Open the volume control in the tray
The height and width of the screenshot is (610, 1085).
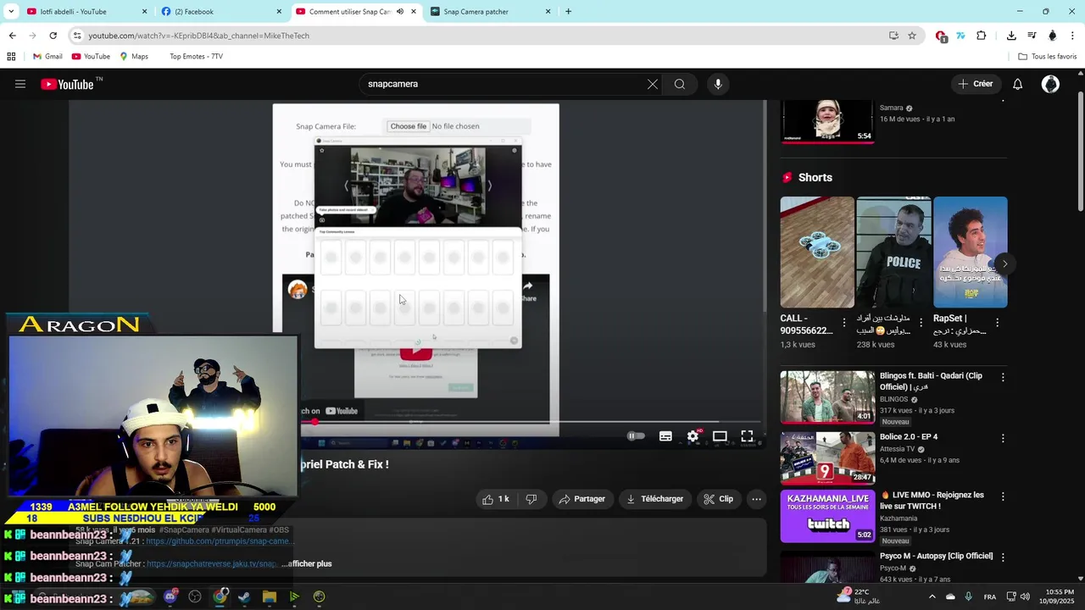1026,596
